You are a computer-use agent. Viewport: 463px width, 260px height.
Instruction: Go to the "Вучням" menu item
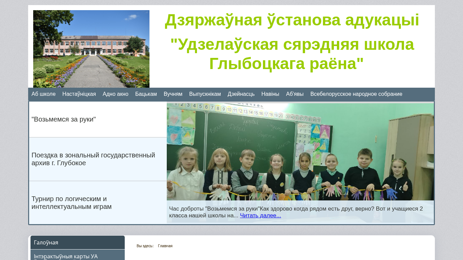coord(173,94)
